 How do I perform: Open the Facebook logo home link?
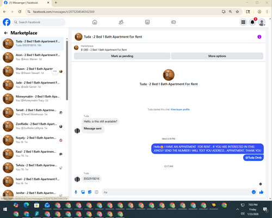pyautogui.click(x=7, y=22)
